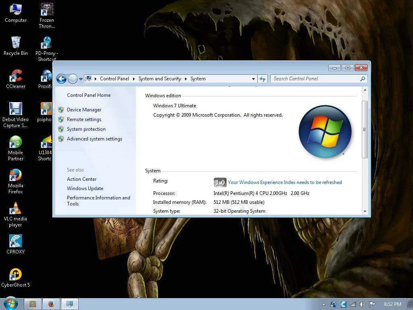The width and height of the screenshot is (413, 310).
Task: Open the Computer desktop icon
Action: point(16,13)
